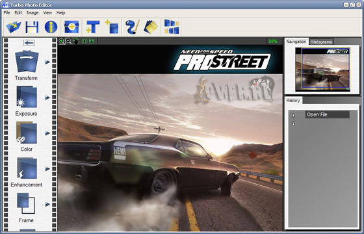
Task: Click the open file folder icon
Action: pos(13,27)
